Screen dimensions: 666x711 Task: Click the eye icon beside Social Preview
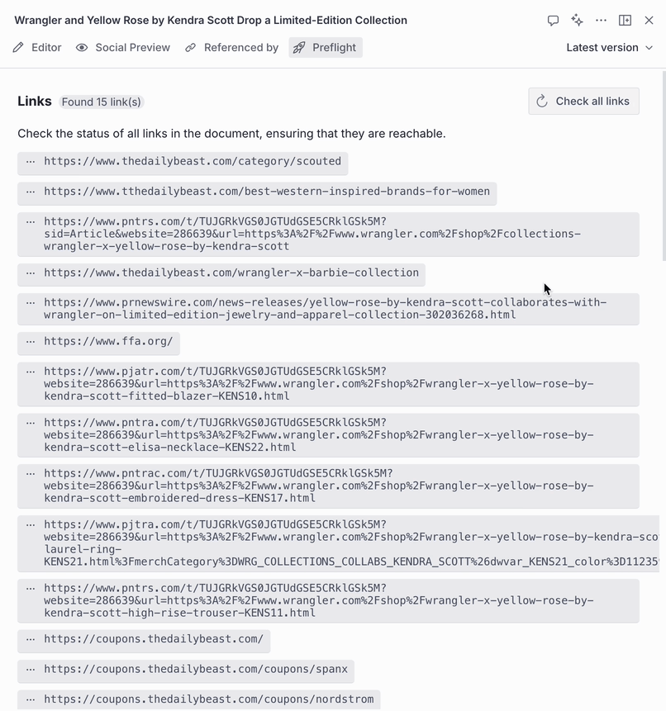82,48
